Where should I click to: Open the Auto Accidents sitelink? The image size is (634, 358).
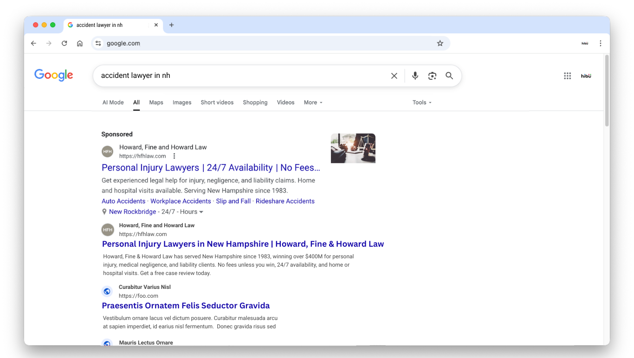[123, 201]
